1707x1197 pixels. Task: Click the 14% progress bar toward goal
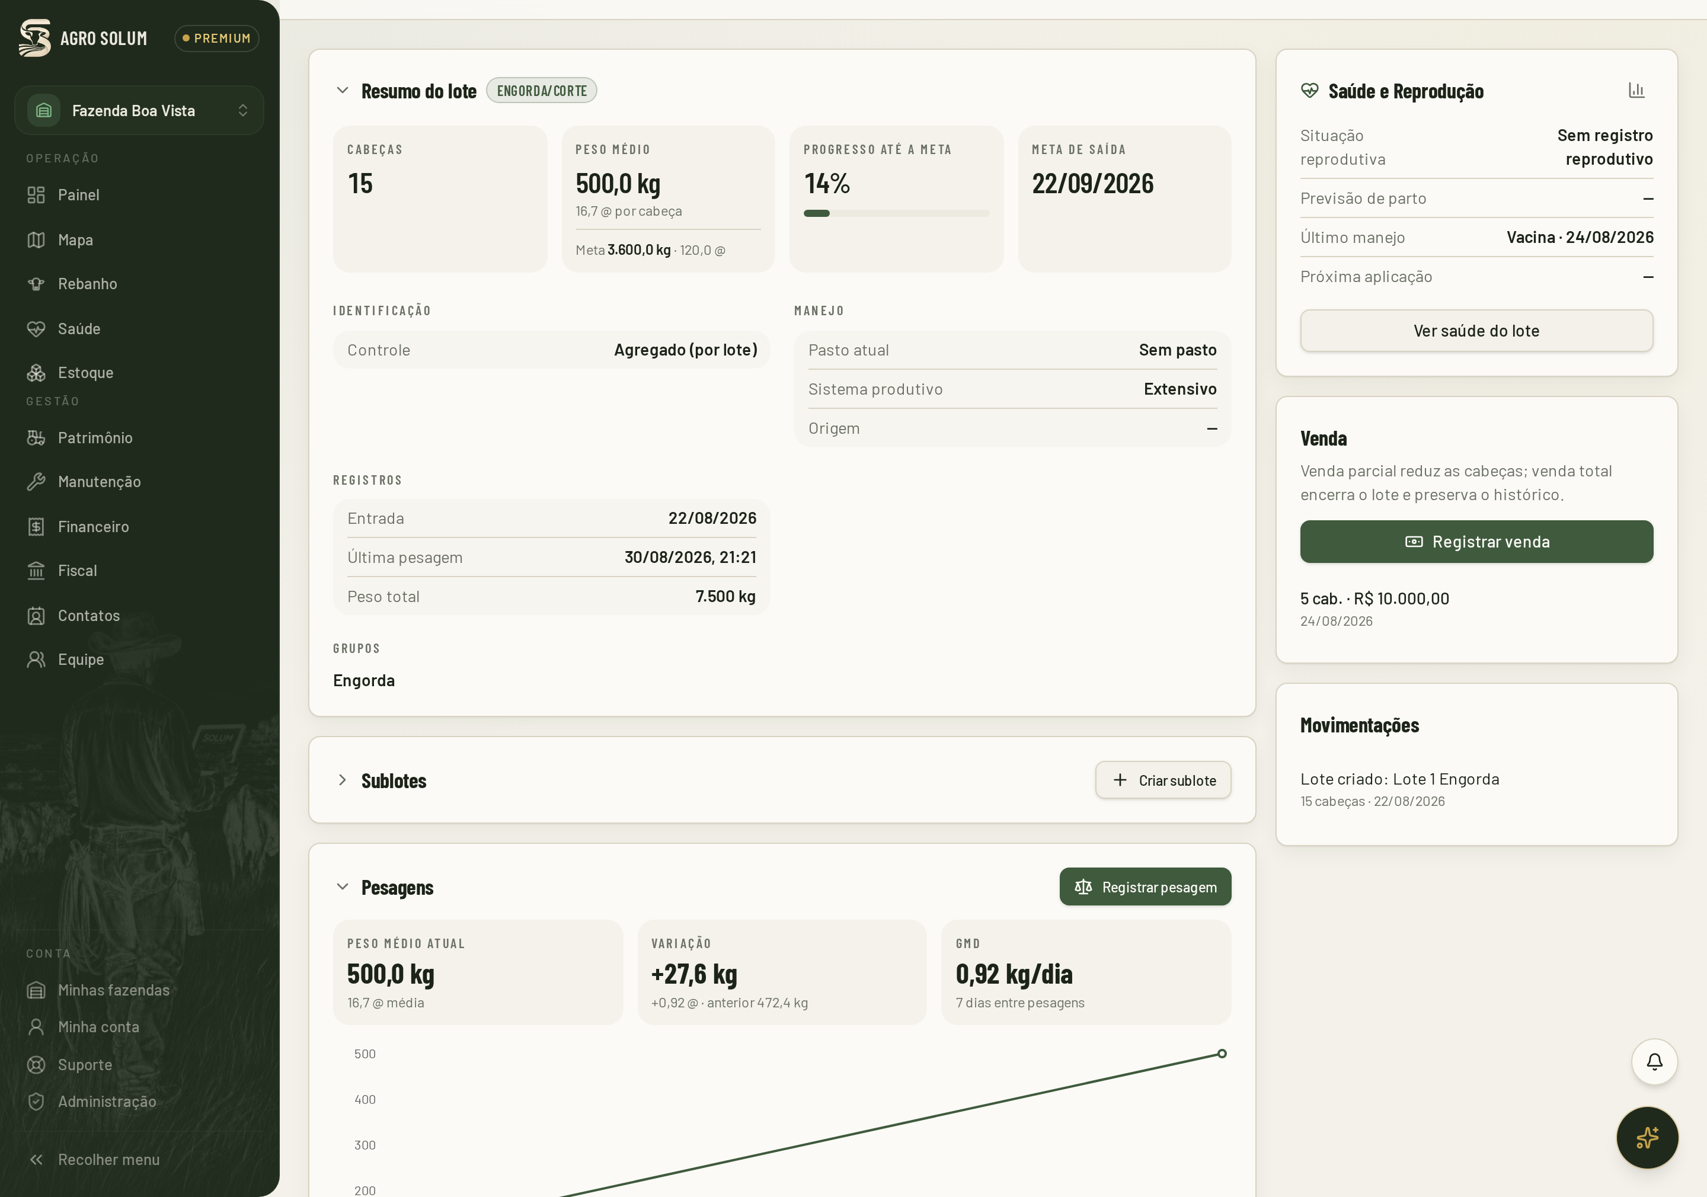coord(896,213)
